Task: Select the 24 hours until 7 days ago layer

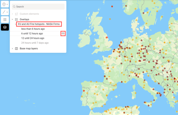Action: pos(35,43)
